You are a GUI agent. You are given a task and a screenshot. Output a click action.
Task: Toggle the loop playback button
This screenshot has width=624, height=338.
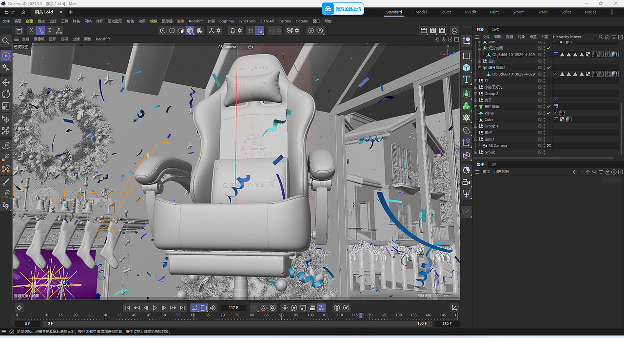[x=195, y=308]
